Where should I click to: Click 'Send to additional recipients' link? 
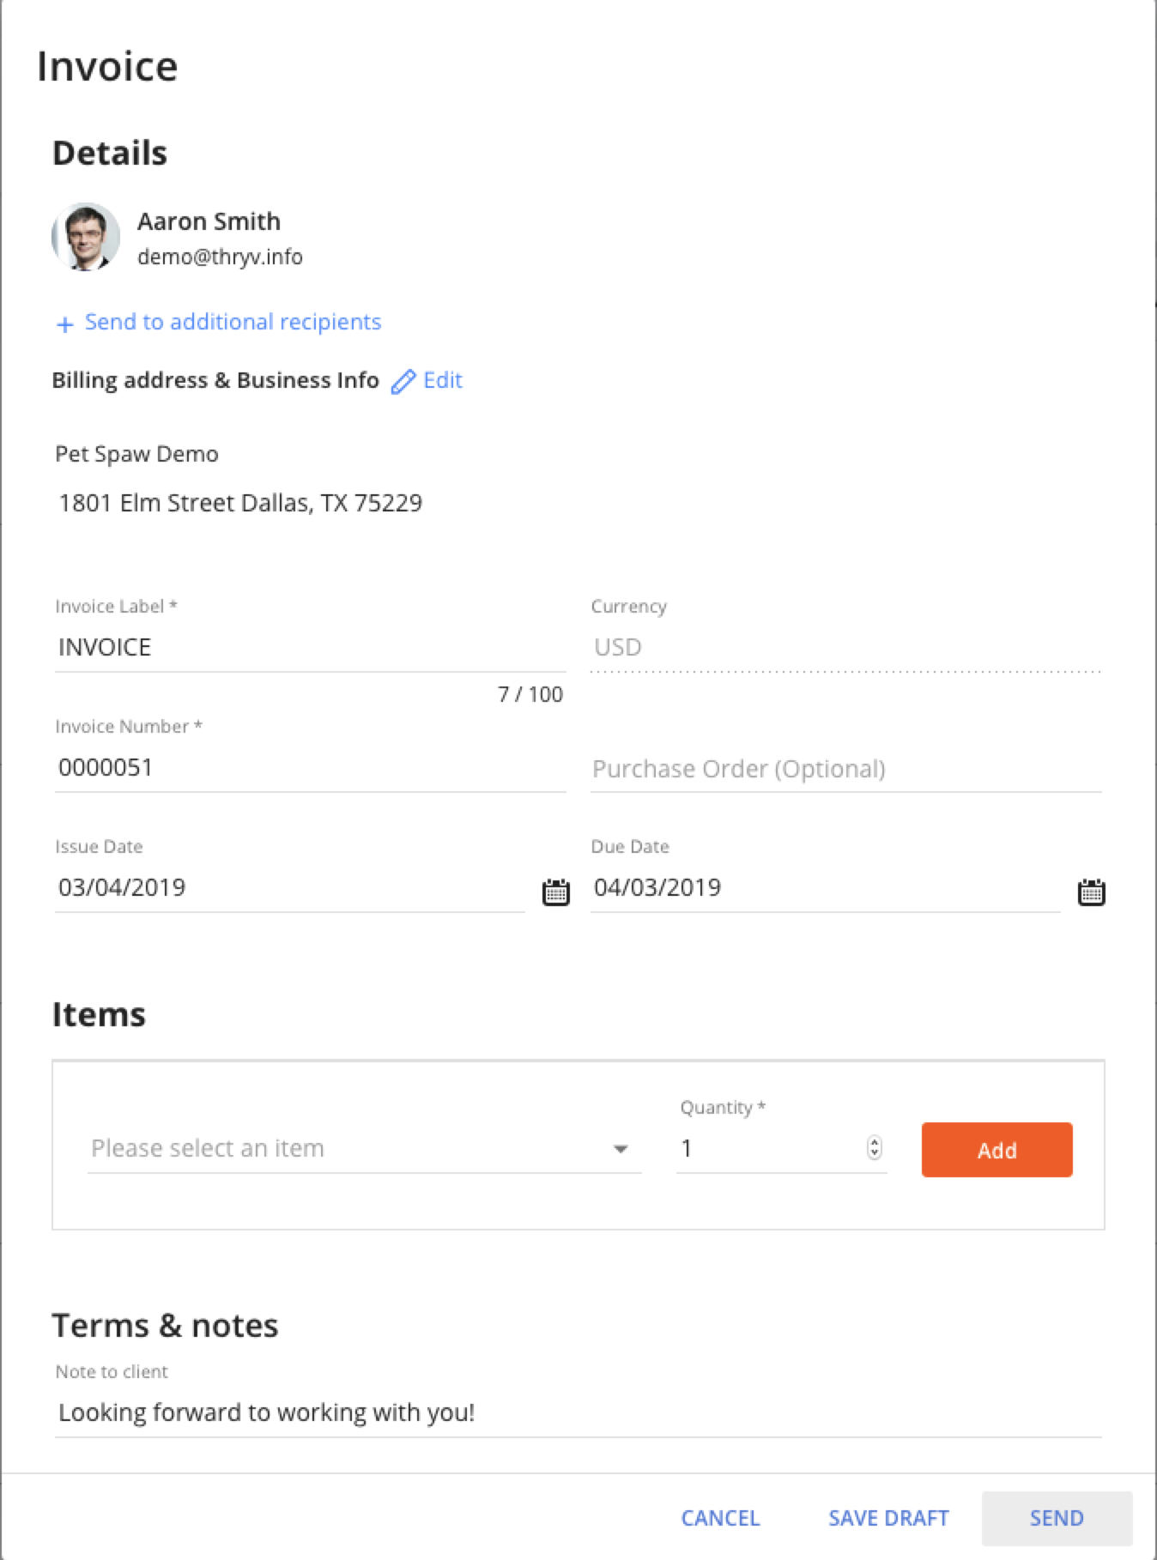[233, 322]
